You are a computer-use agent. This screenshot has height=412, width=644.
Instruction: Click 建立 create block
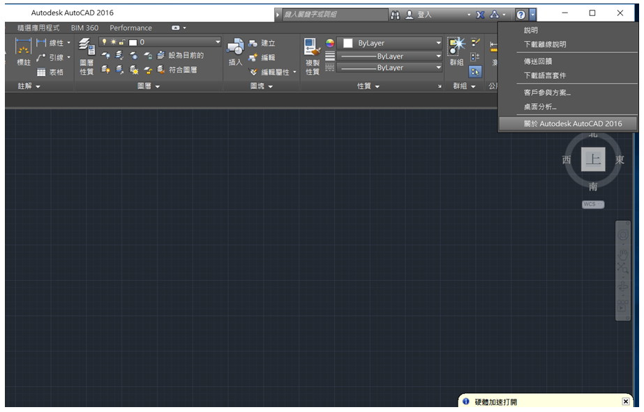(262, 43)
